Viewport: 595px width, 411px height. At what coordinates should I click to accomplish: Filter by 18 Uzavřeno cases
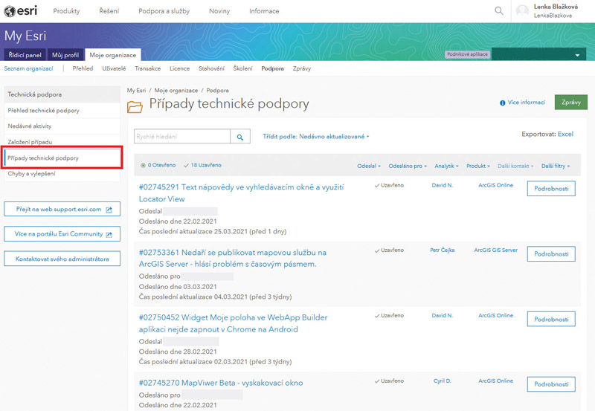coord(202,165)
